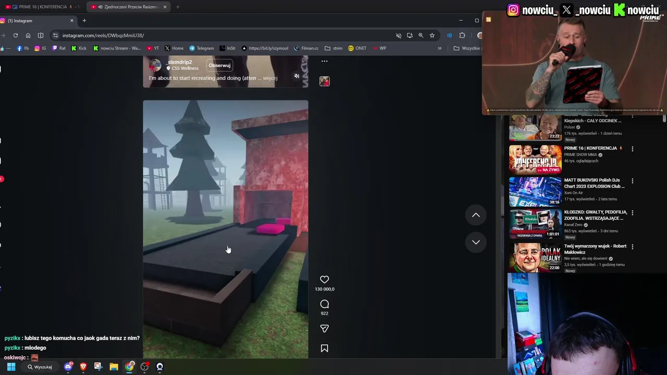Open the WP bookmark
667x375 pixels.
379,48
